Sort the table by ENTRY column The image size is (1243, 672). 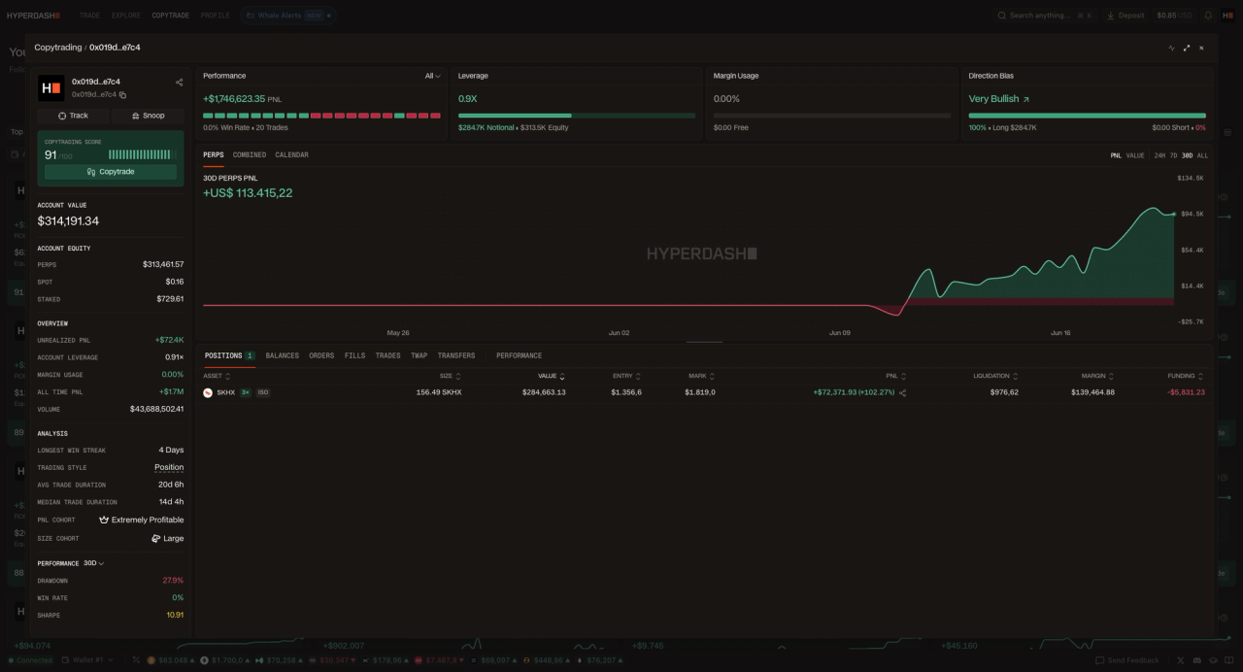click(626, 376)
